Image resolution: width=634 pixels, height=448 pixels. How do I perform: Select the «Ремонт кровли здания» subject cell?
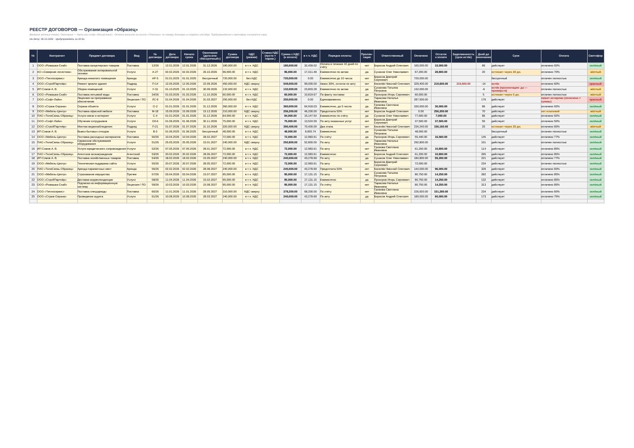[x=102, y=84]
